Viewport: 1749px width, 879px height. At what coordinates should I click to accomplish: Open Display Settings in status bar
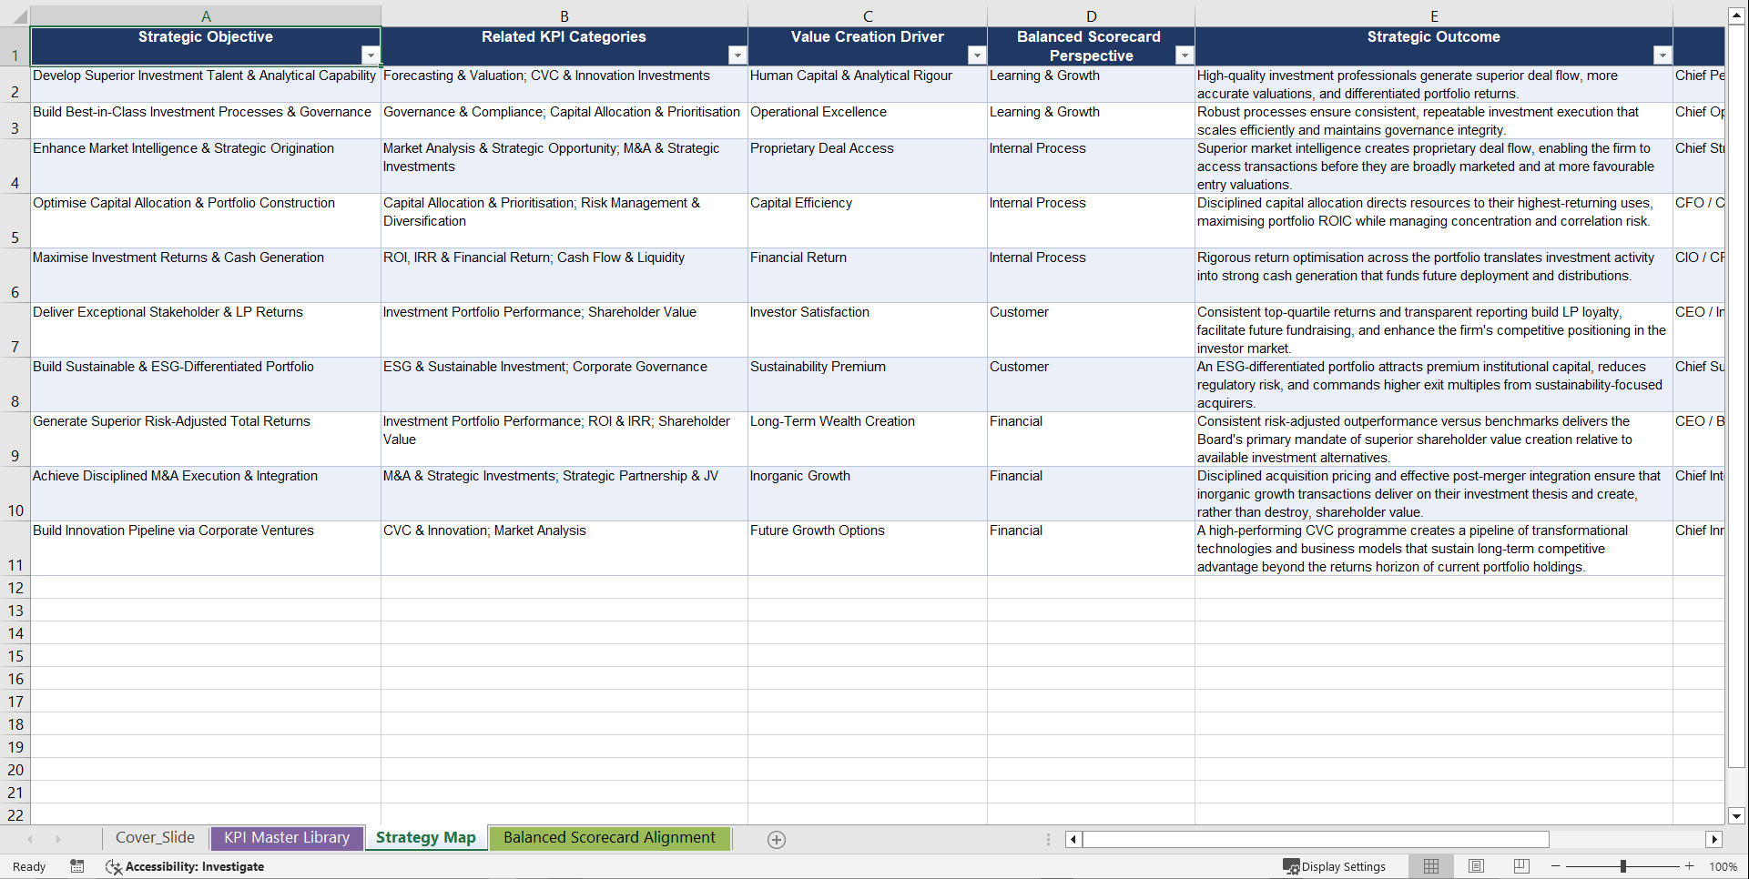click(x=1335, y=866)
